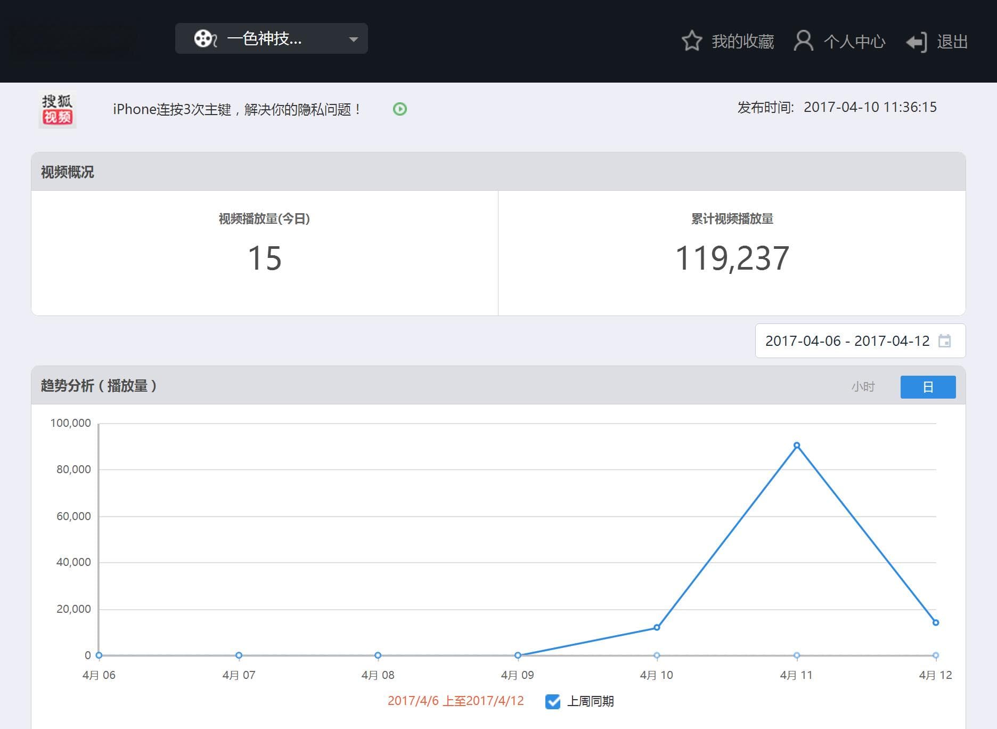Expand the 一色神技 channel dropdown arrow

[353, 39]
